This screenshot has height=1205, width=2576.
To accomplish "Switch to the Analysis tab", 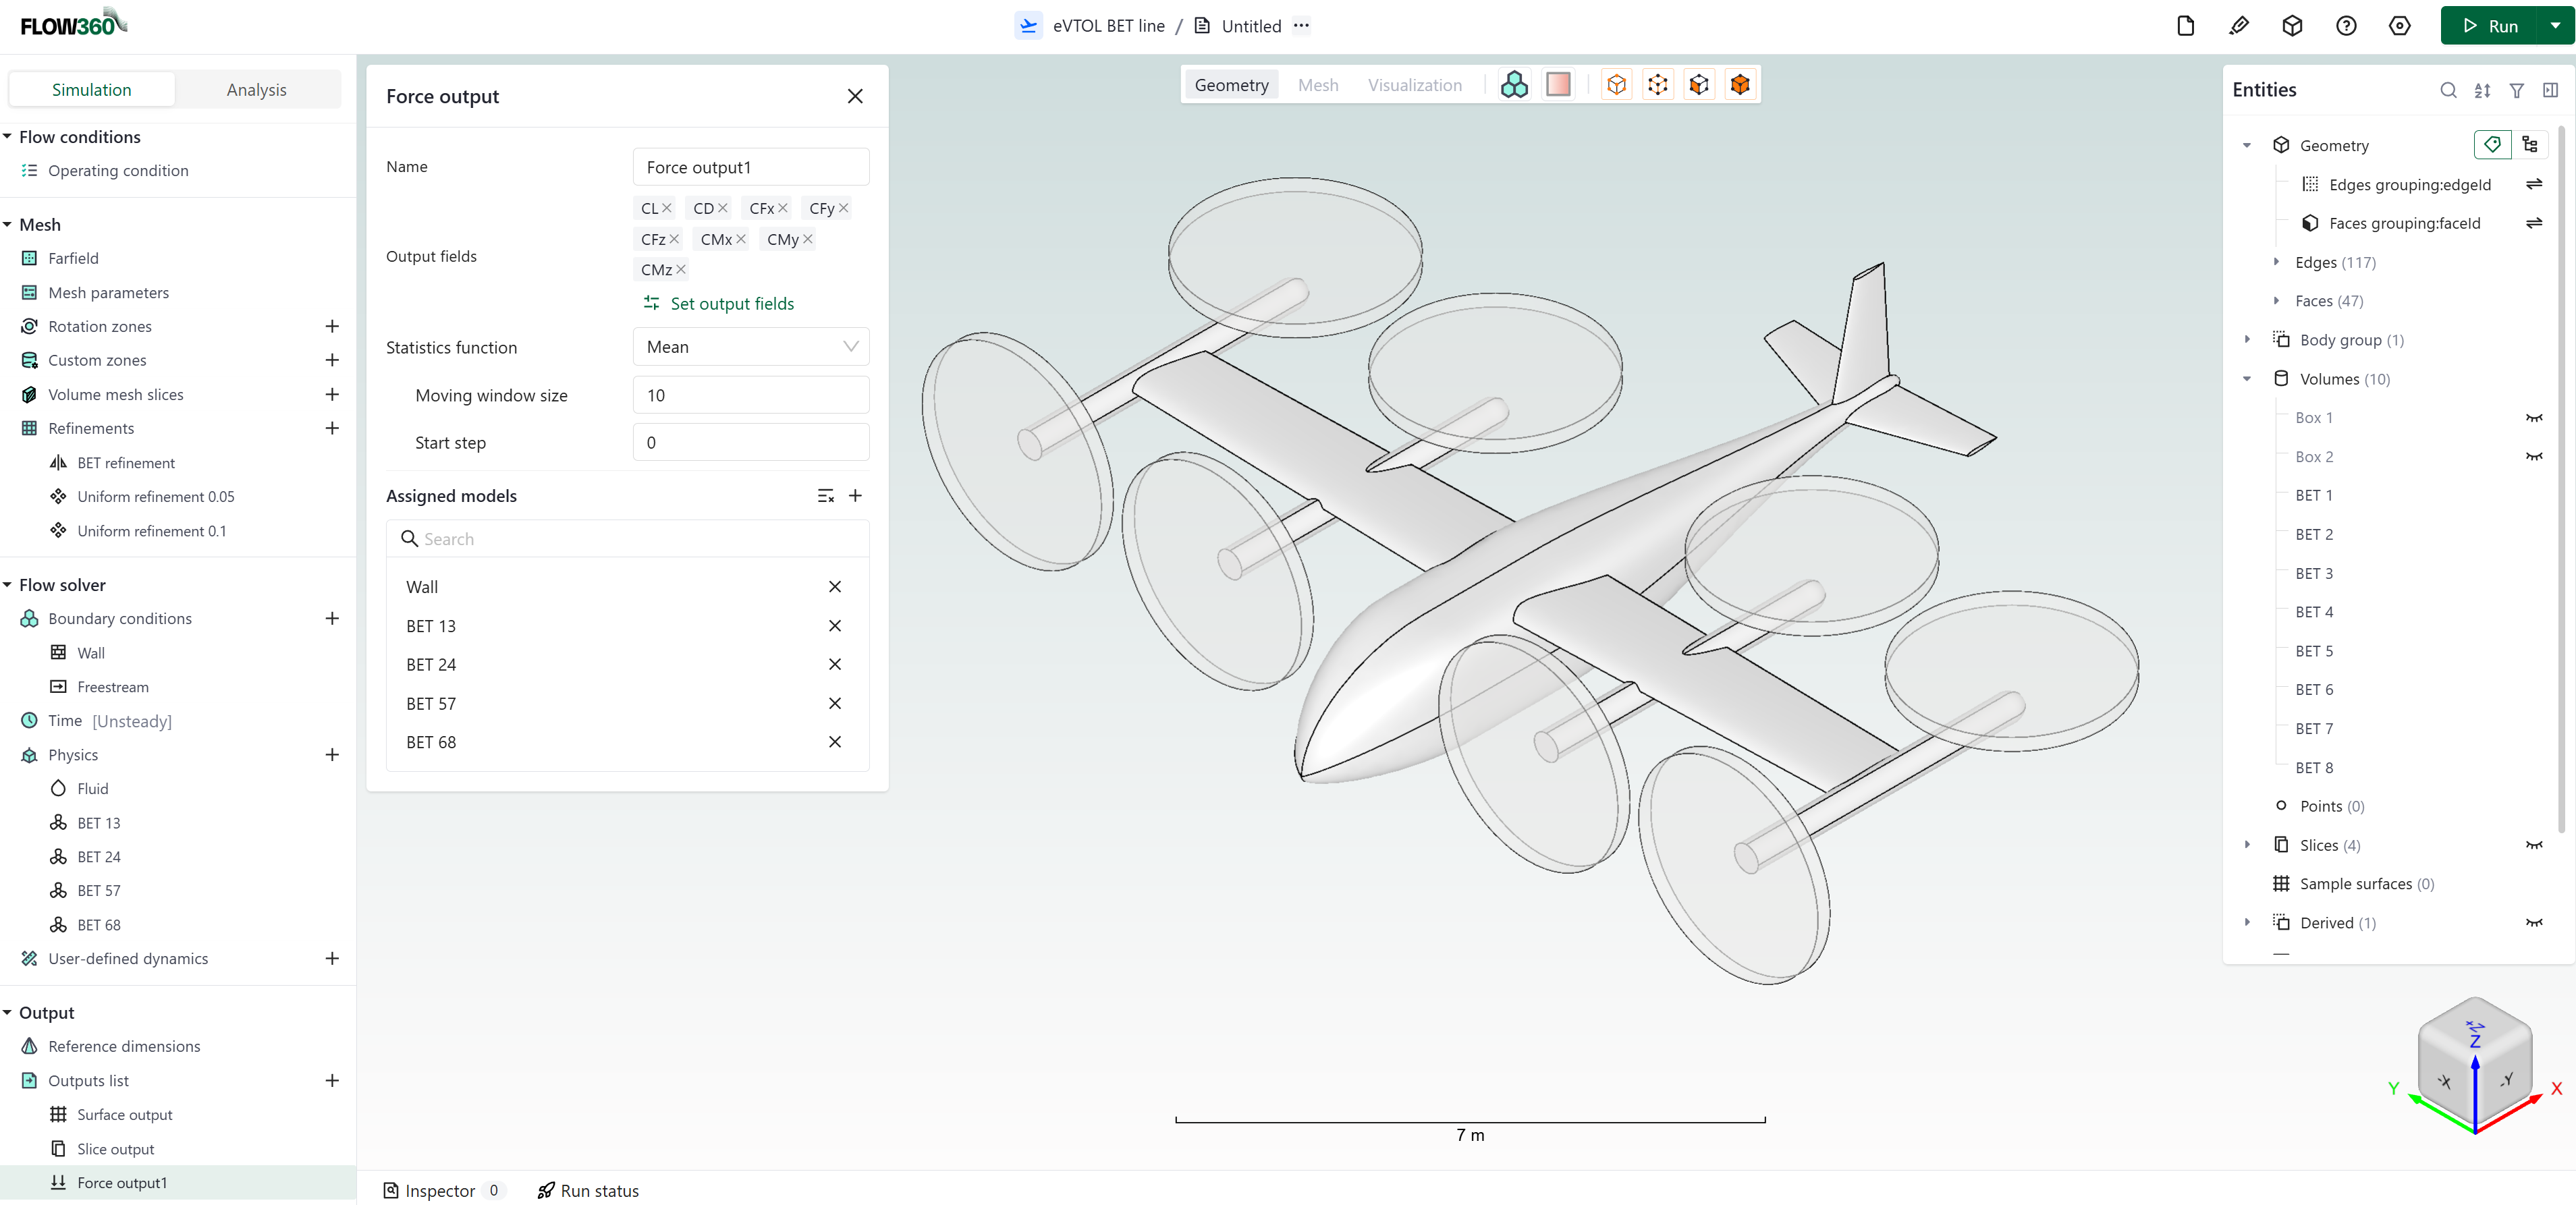I will [256, 89].
